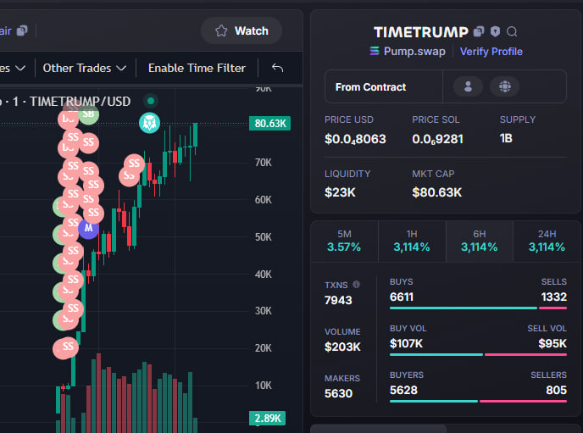Open the shield security icon beside TIMETRUMP

[x=495, y=31]
